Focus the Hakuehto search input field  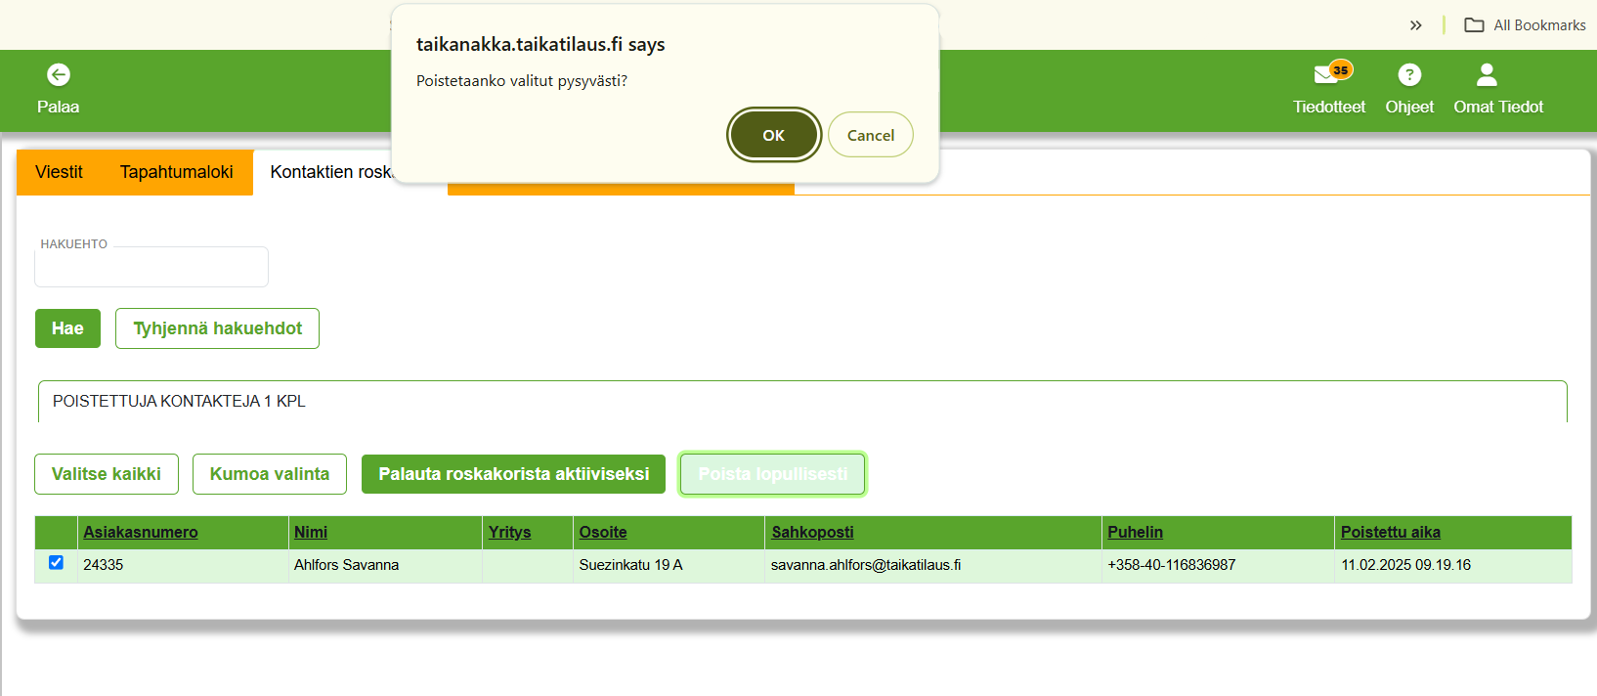151,268
